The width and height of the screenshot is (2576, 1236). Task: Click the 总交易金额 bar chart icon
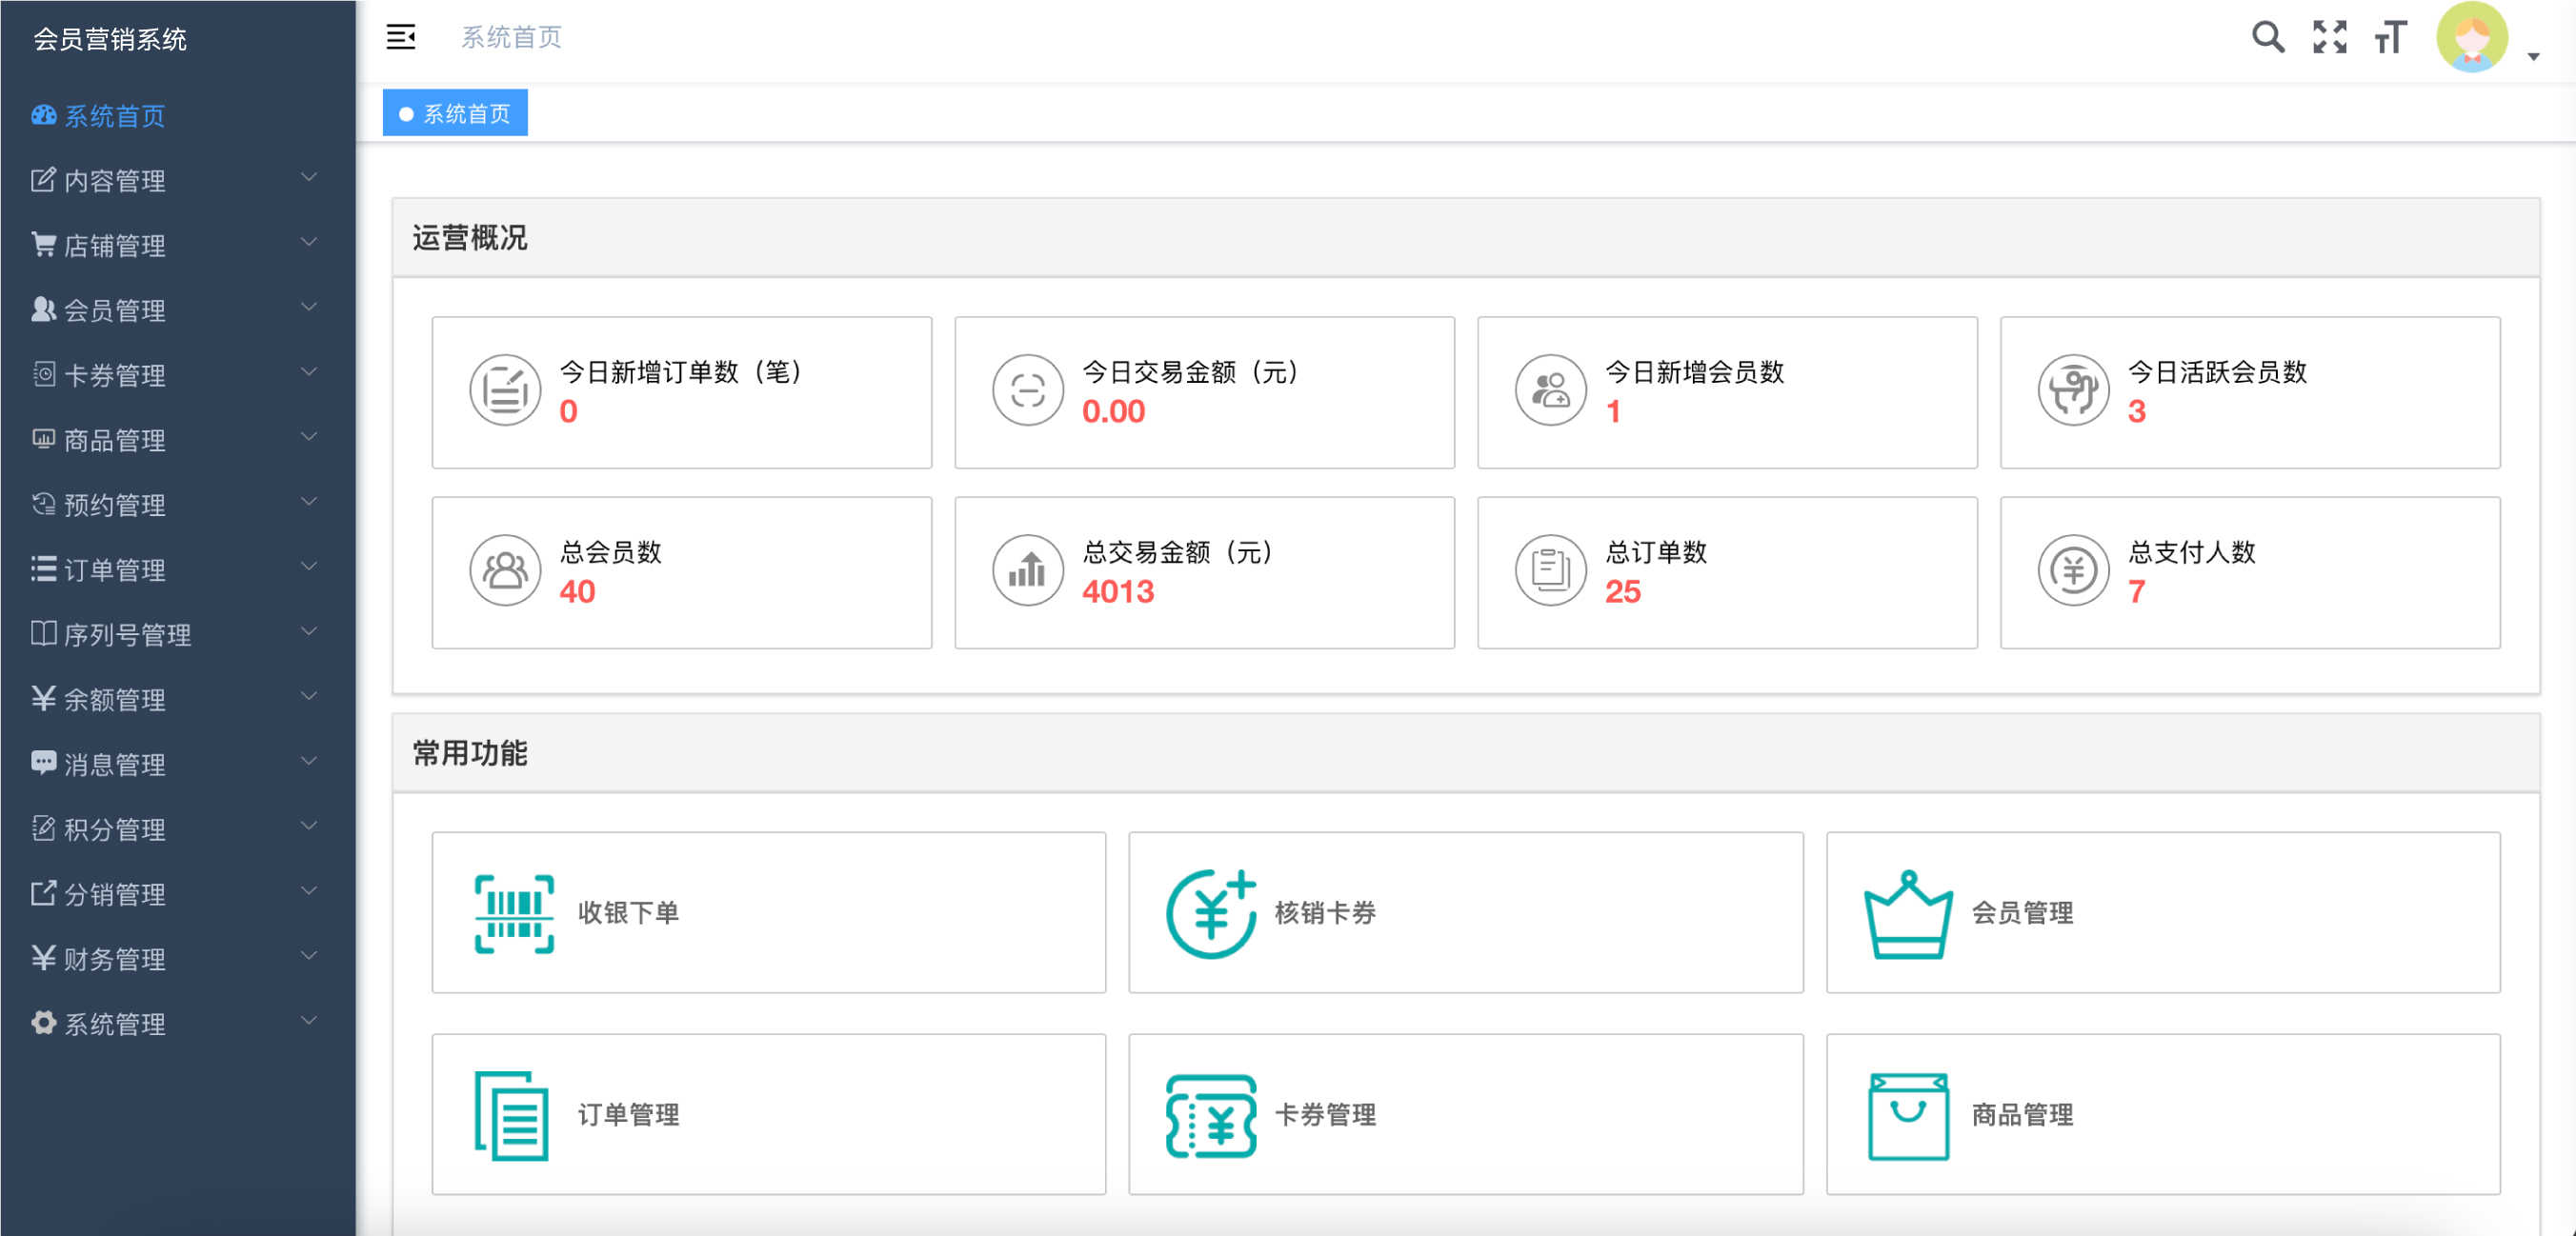click(1027, 569)
